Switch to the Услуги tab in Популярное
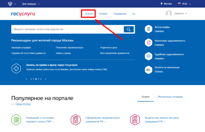205x132 pixels. (146, 97)
